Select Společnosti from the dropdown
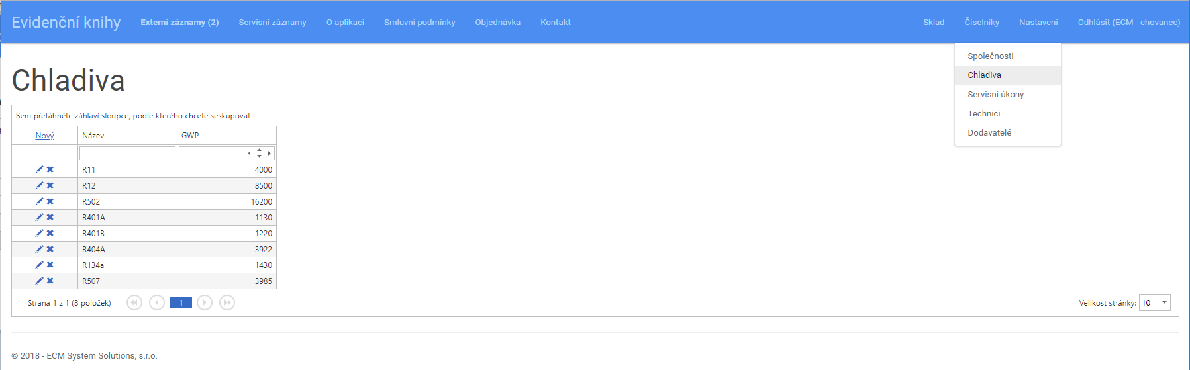The width and height of the screenshot is (1190, 370). (1008, 56)
